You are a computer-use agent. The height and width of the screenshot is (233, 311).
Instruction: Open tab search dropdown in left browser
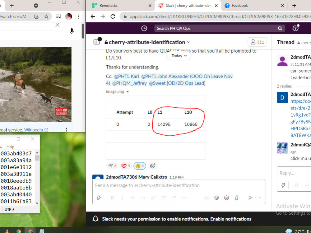coord(36,6)
